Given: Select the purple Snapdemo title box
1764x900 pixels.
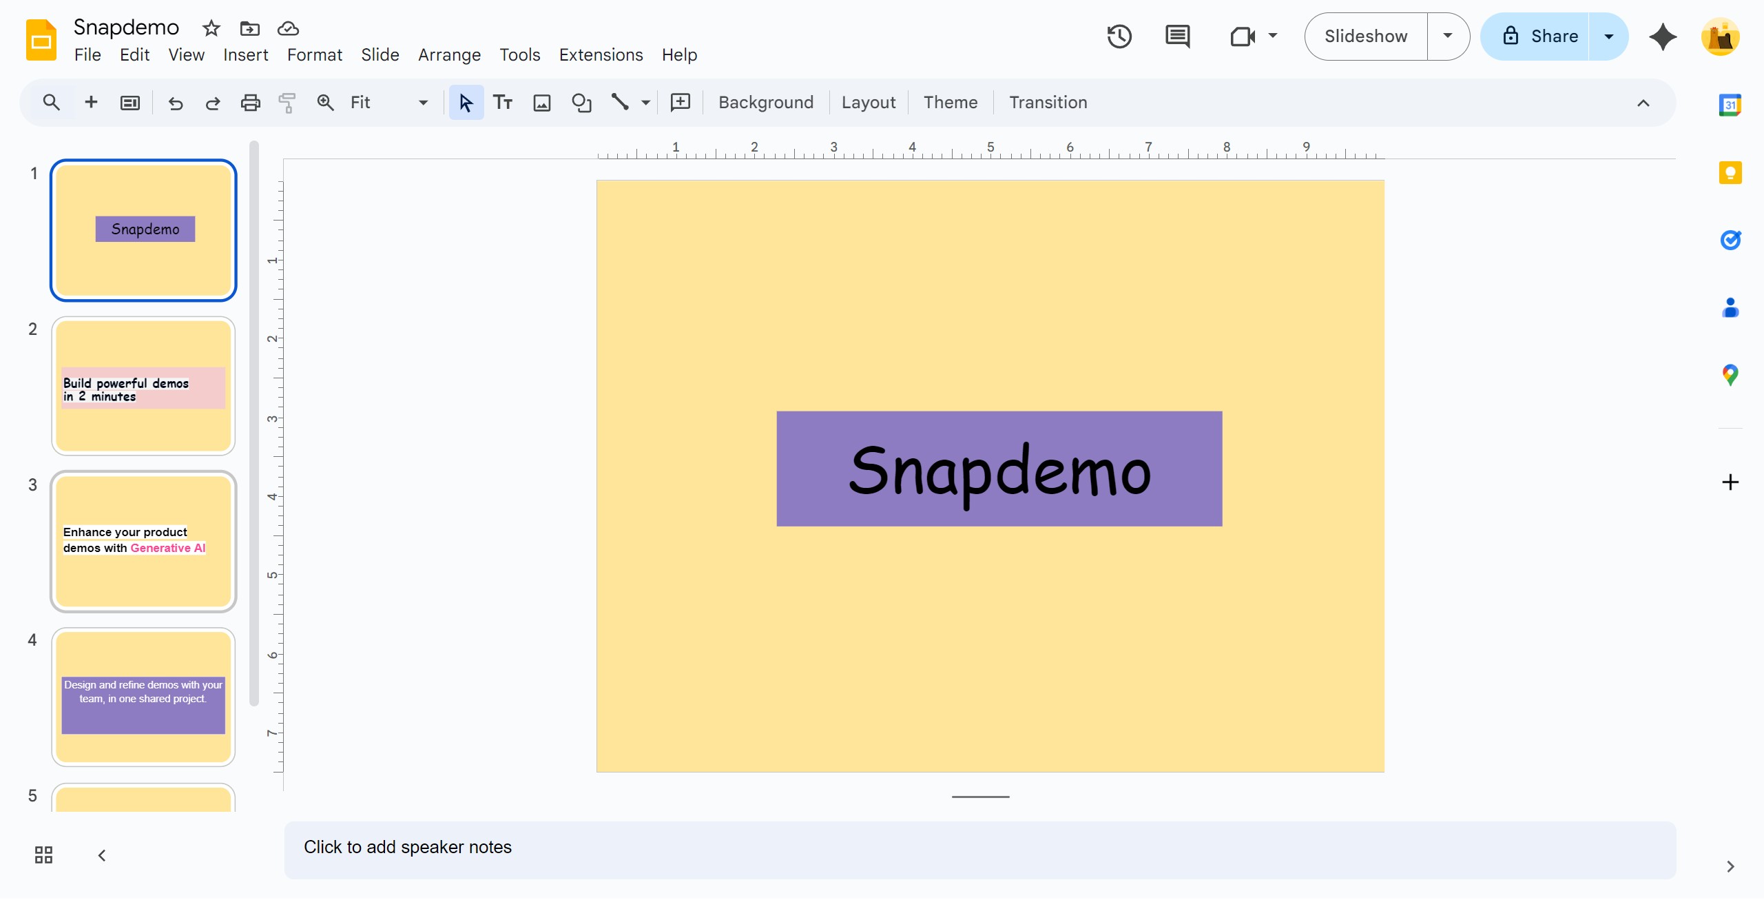Looking at the screenshot, I should tap(999, 469).
